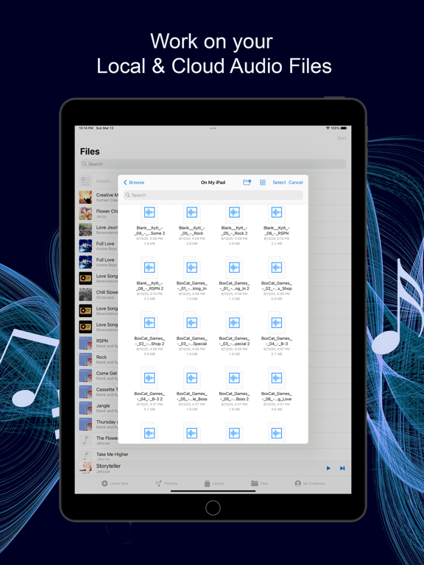Skip to next track in mini player
424x565 pixels.
tap(342, 468)
